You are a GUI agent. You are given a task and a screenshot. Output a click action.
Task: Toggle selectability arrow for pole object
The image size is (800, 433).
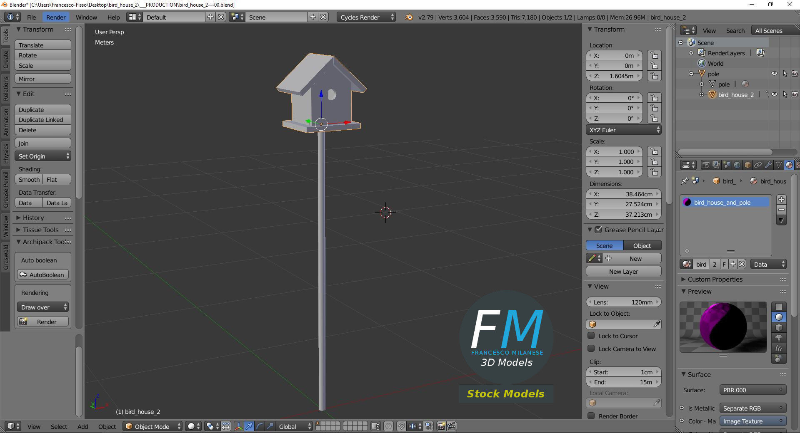(785, 74)
